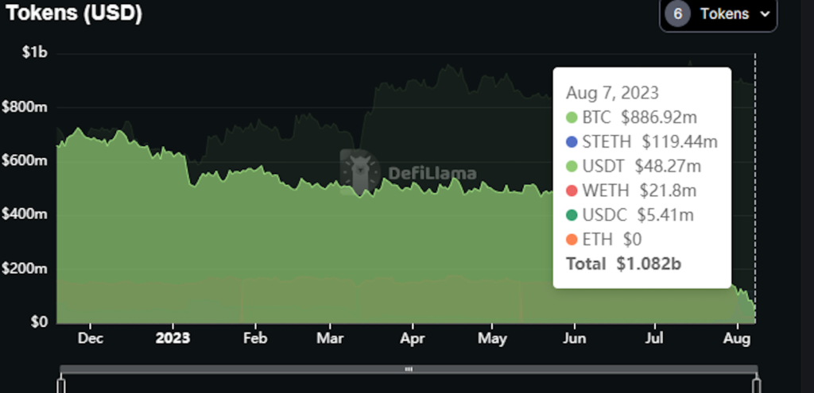The height and width of the screenshot is (393, 814).
Task: Click the 'Total $1.082b' tooltip line
Action: 623,264
